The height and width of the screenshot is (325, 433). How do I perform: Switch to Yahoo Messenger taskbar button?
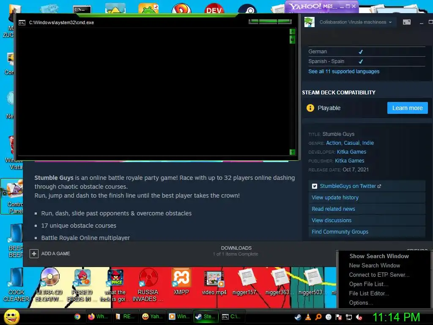pyautogui.click(x=152, y=317)
